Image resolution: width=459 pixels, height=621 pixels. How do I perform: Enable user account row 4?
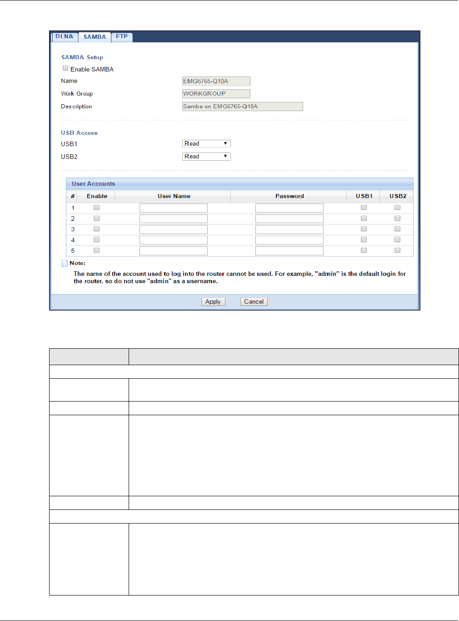[96, 240]
